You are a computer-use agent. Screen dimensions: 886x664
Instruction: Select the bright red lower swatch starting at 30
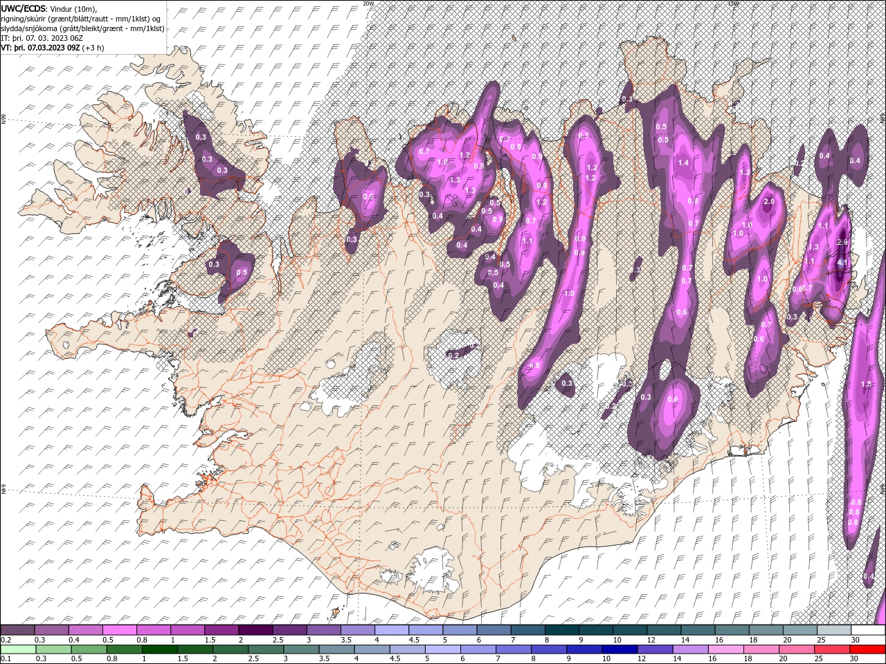click(x=867, y=649)
